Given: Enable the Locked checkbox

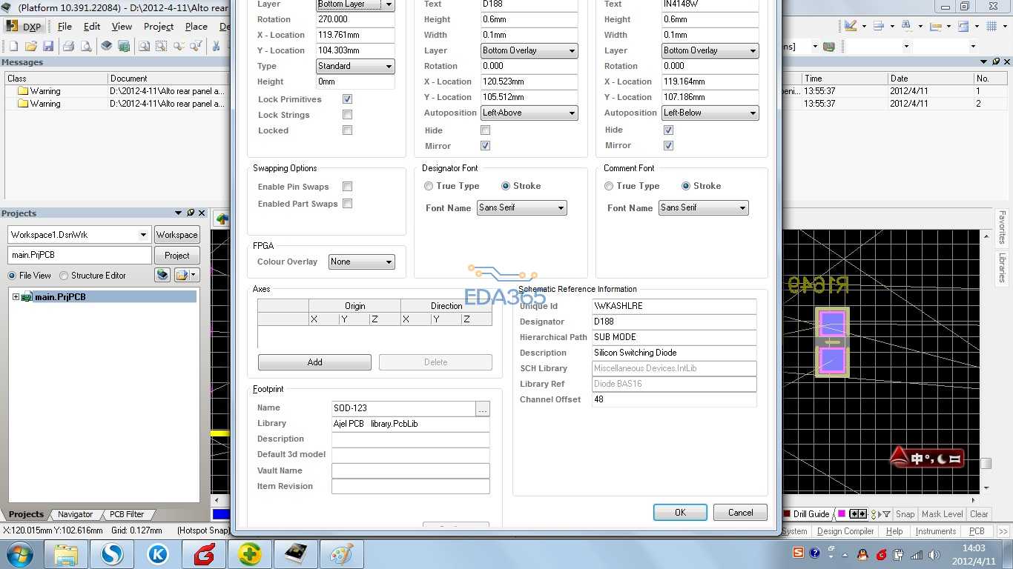Looking at the screenshot, I should click(347, 130).
